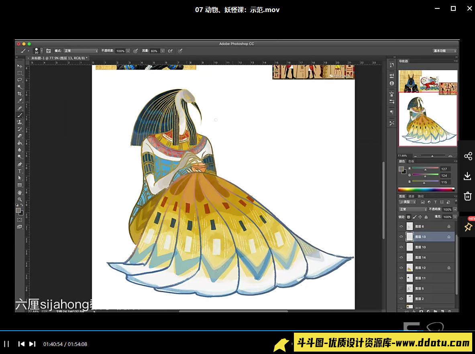Select layer 图层 11 thumbnail
The image size is (475, 354).
coord(410,278)
